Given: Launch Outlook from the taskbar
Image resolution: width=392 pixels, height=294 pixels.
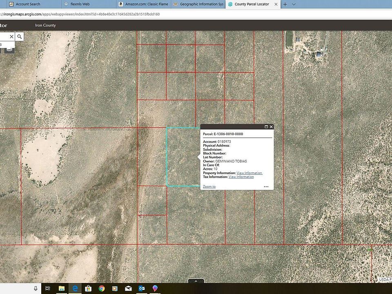Looking at the screenshot, I should (x=142, y=289).
